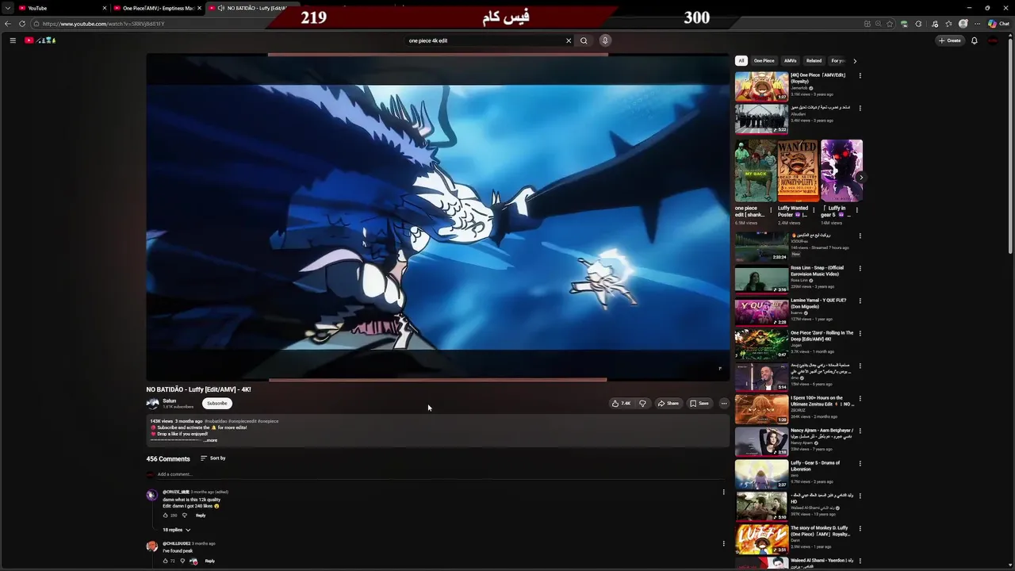This screenshot has height=571, width=1015.
Task: Like the video showing 7.4K likes
Action: point(621,404)
